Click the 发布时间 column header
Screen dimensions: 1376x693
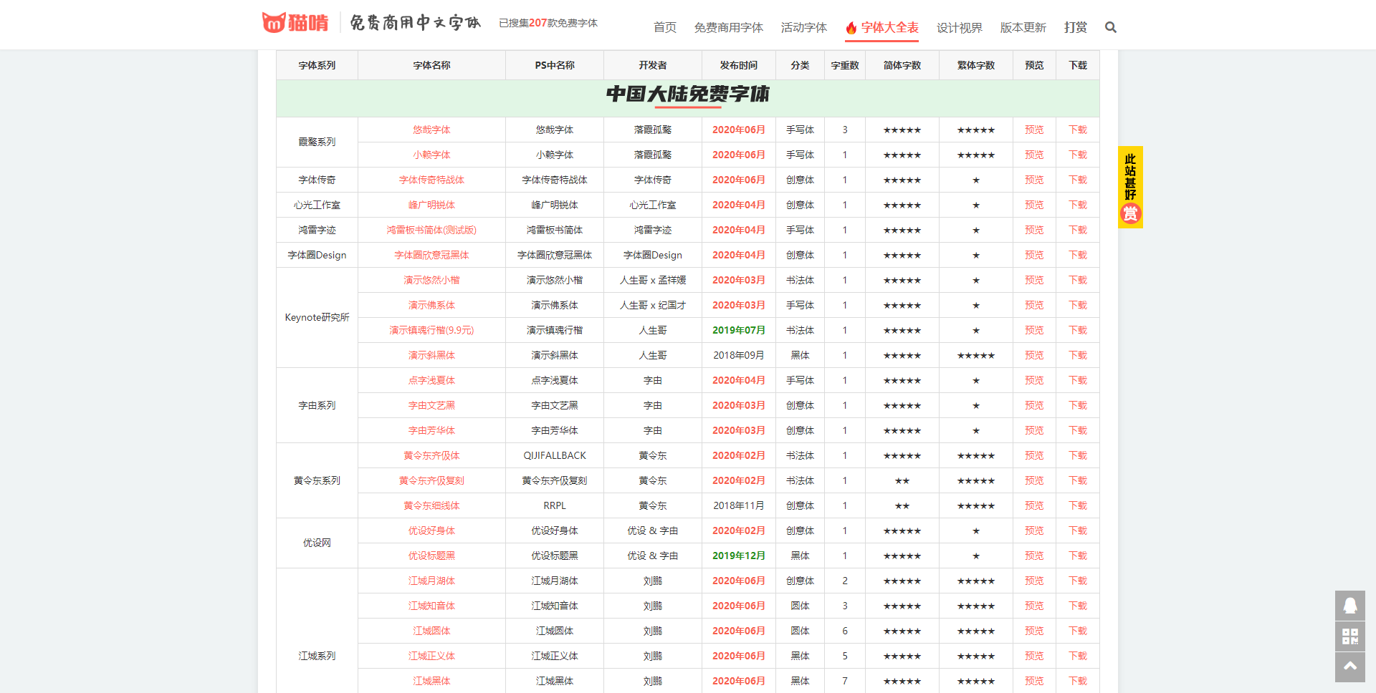click(x=739, y=65)
